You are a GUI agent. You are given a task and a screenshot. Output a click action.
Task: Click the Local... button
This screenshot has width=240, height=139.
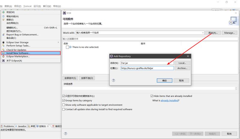[182, 63]
